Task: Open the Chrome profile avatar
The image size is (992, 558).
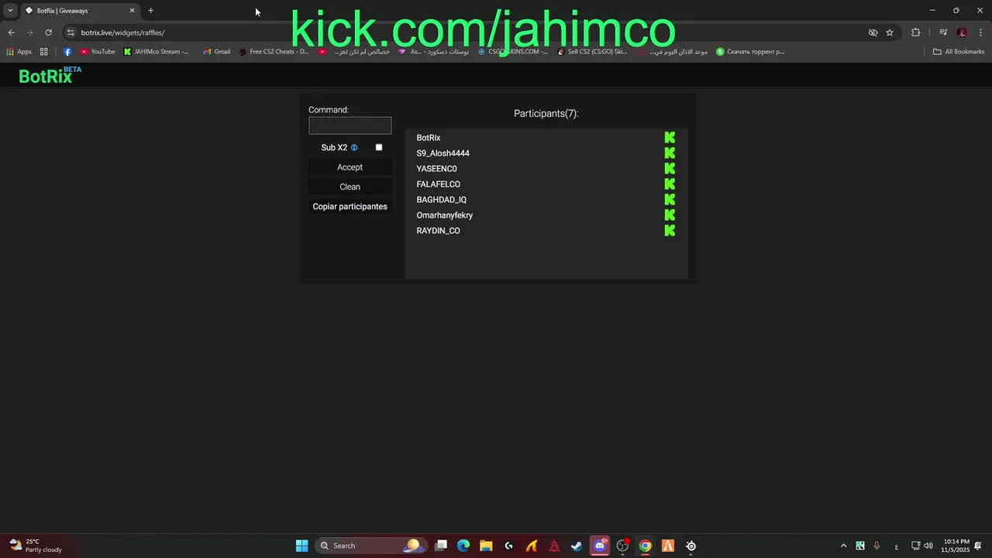Action: pyautogui.click(x=962, y=33)
